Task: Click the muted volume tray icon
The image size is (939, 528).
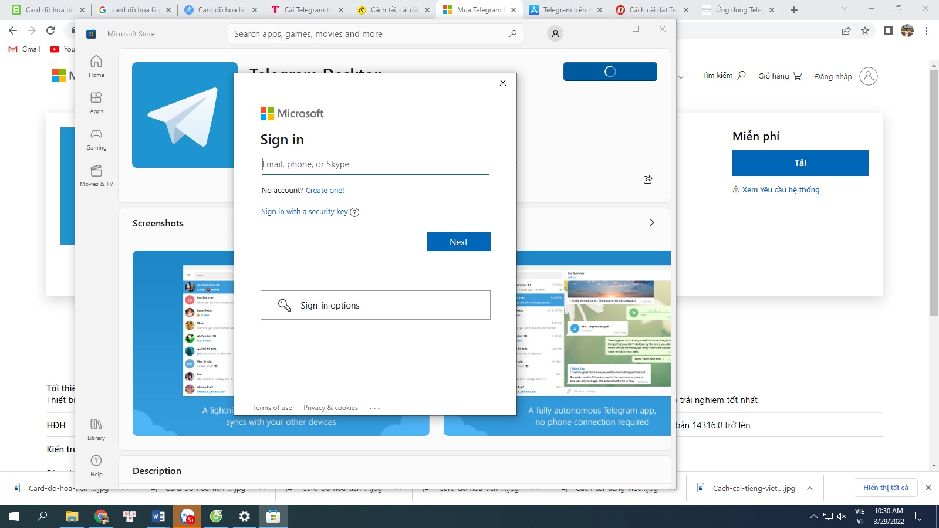Action: pyautogui.click(x=842, y=516)
